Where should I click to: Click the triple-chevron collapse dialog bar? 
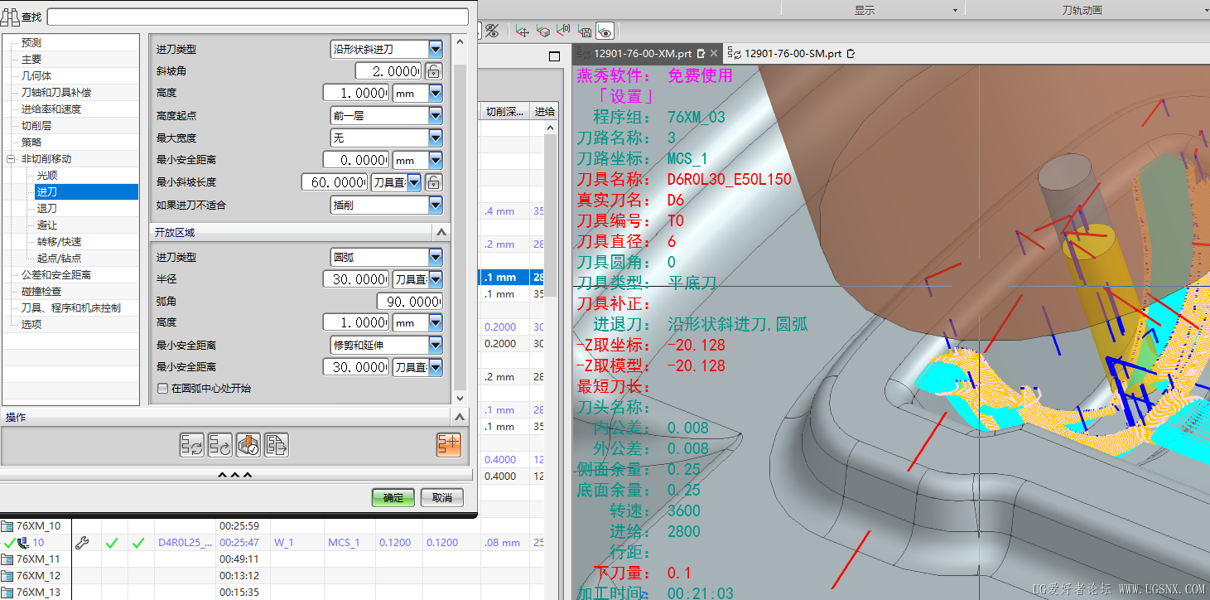click(235, 476)
